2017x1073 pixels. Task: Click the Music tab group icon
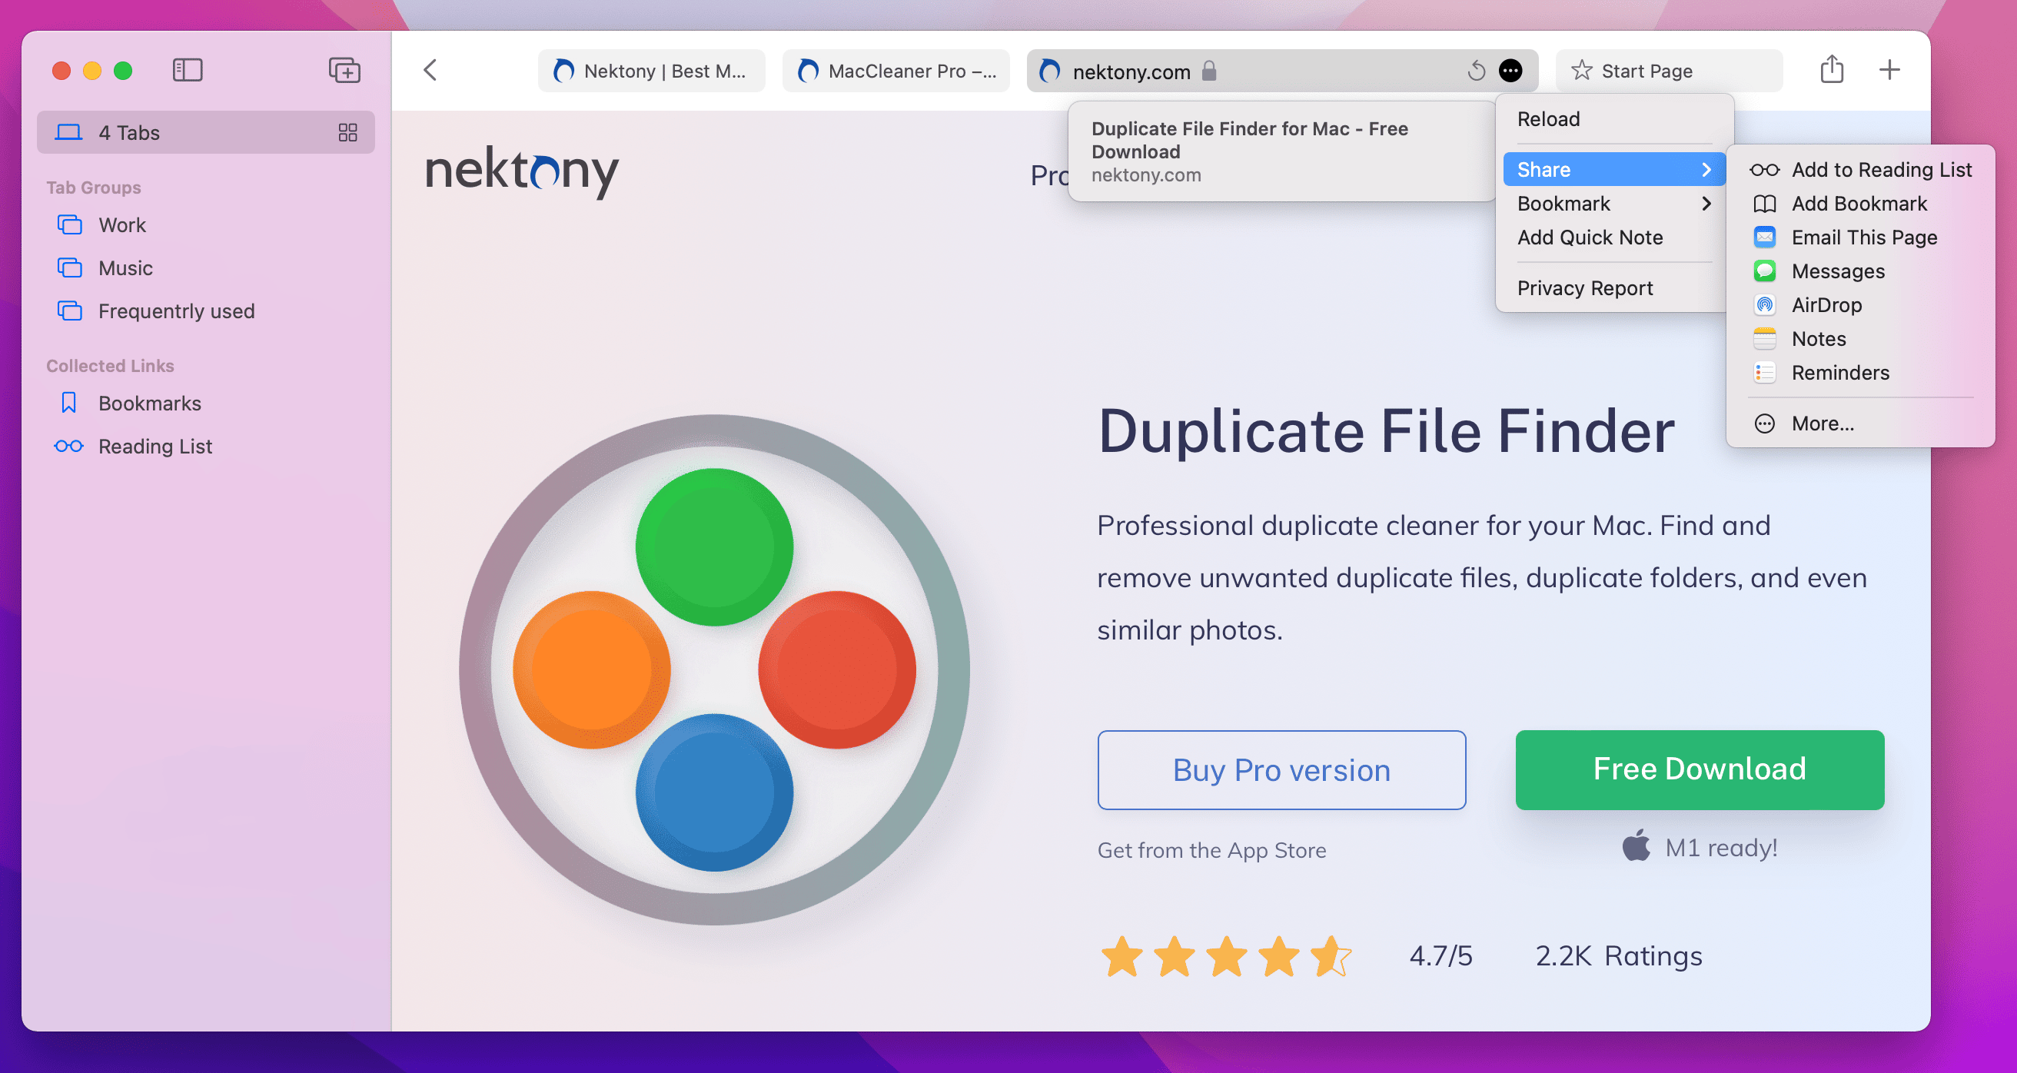tap(70, 267)
